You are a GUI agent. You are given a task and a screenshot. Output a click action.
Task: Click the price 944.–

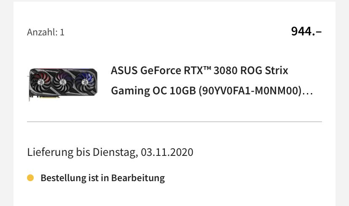point(306,31)
